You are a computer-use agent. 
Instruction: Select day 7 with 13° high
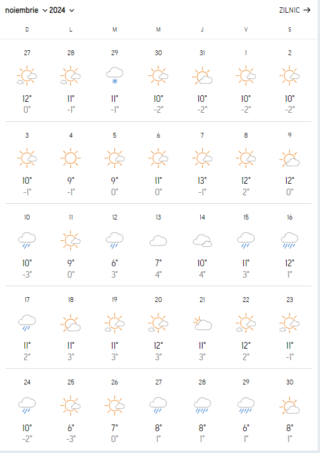pyautogui.click(x=203, y=164)
